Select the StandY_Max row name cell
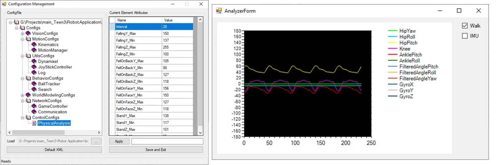Screen dimensions: 496x165 [x=138, y=116]
